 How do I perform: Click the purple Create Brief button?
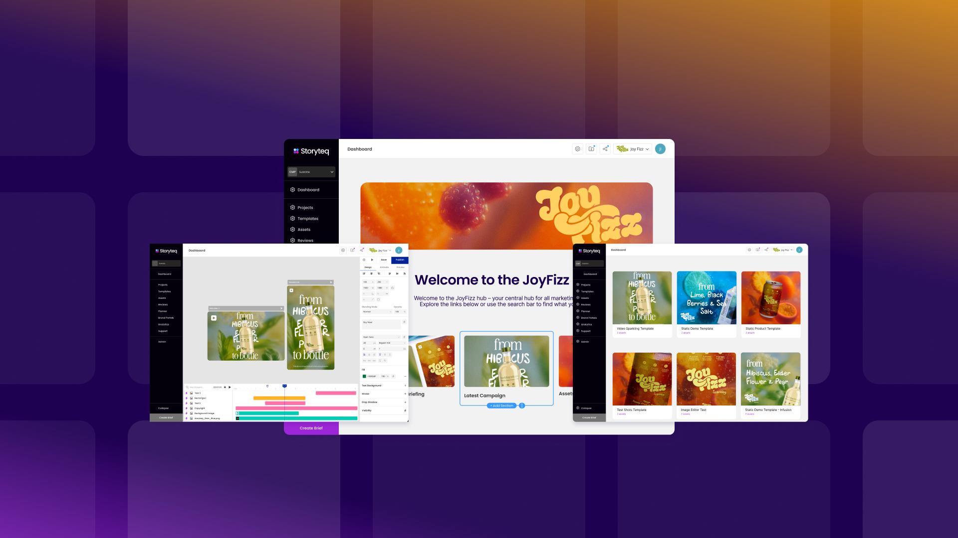pos(311,428)
